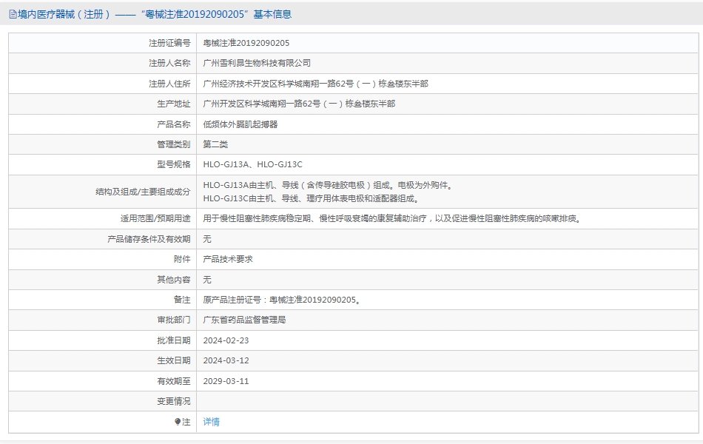The image size is (703, 444).
Task: Select product name 低频体外膈肌起搏器
Action: [240, 124]
